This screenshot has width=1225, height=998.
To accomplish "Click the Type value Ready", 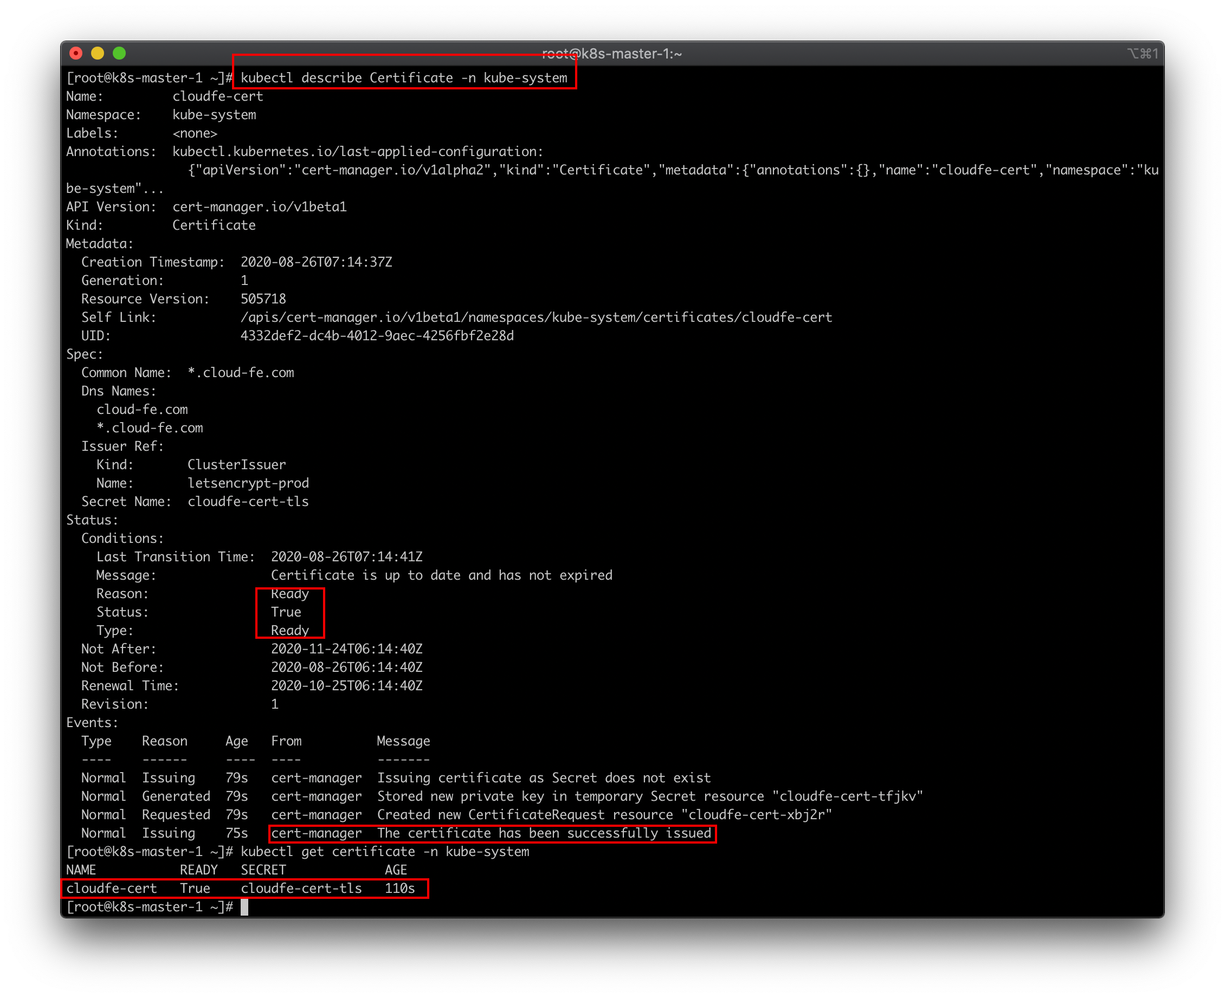I will pyautogui.click(x=290, y=631).
